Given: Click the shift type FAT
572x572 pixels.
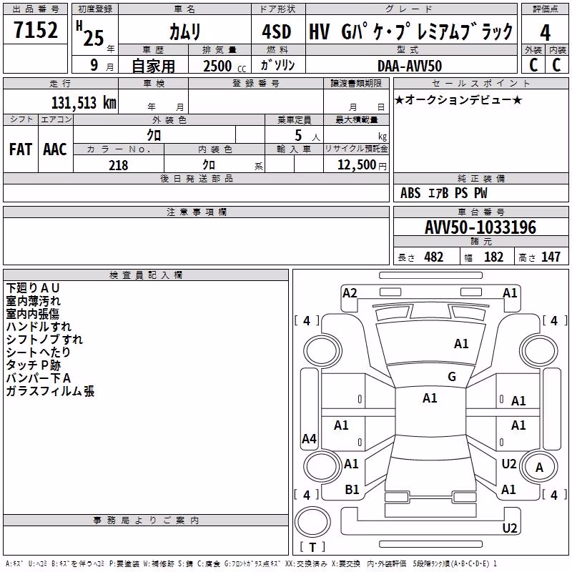Looking at the screenshot, I should pos(21,149).
